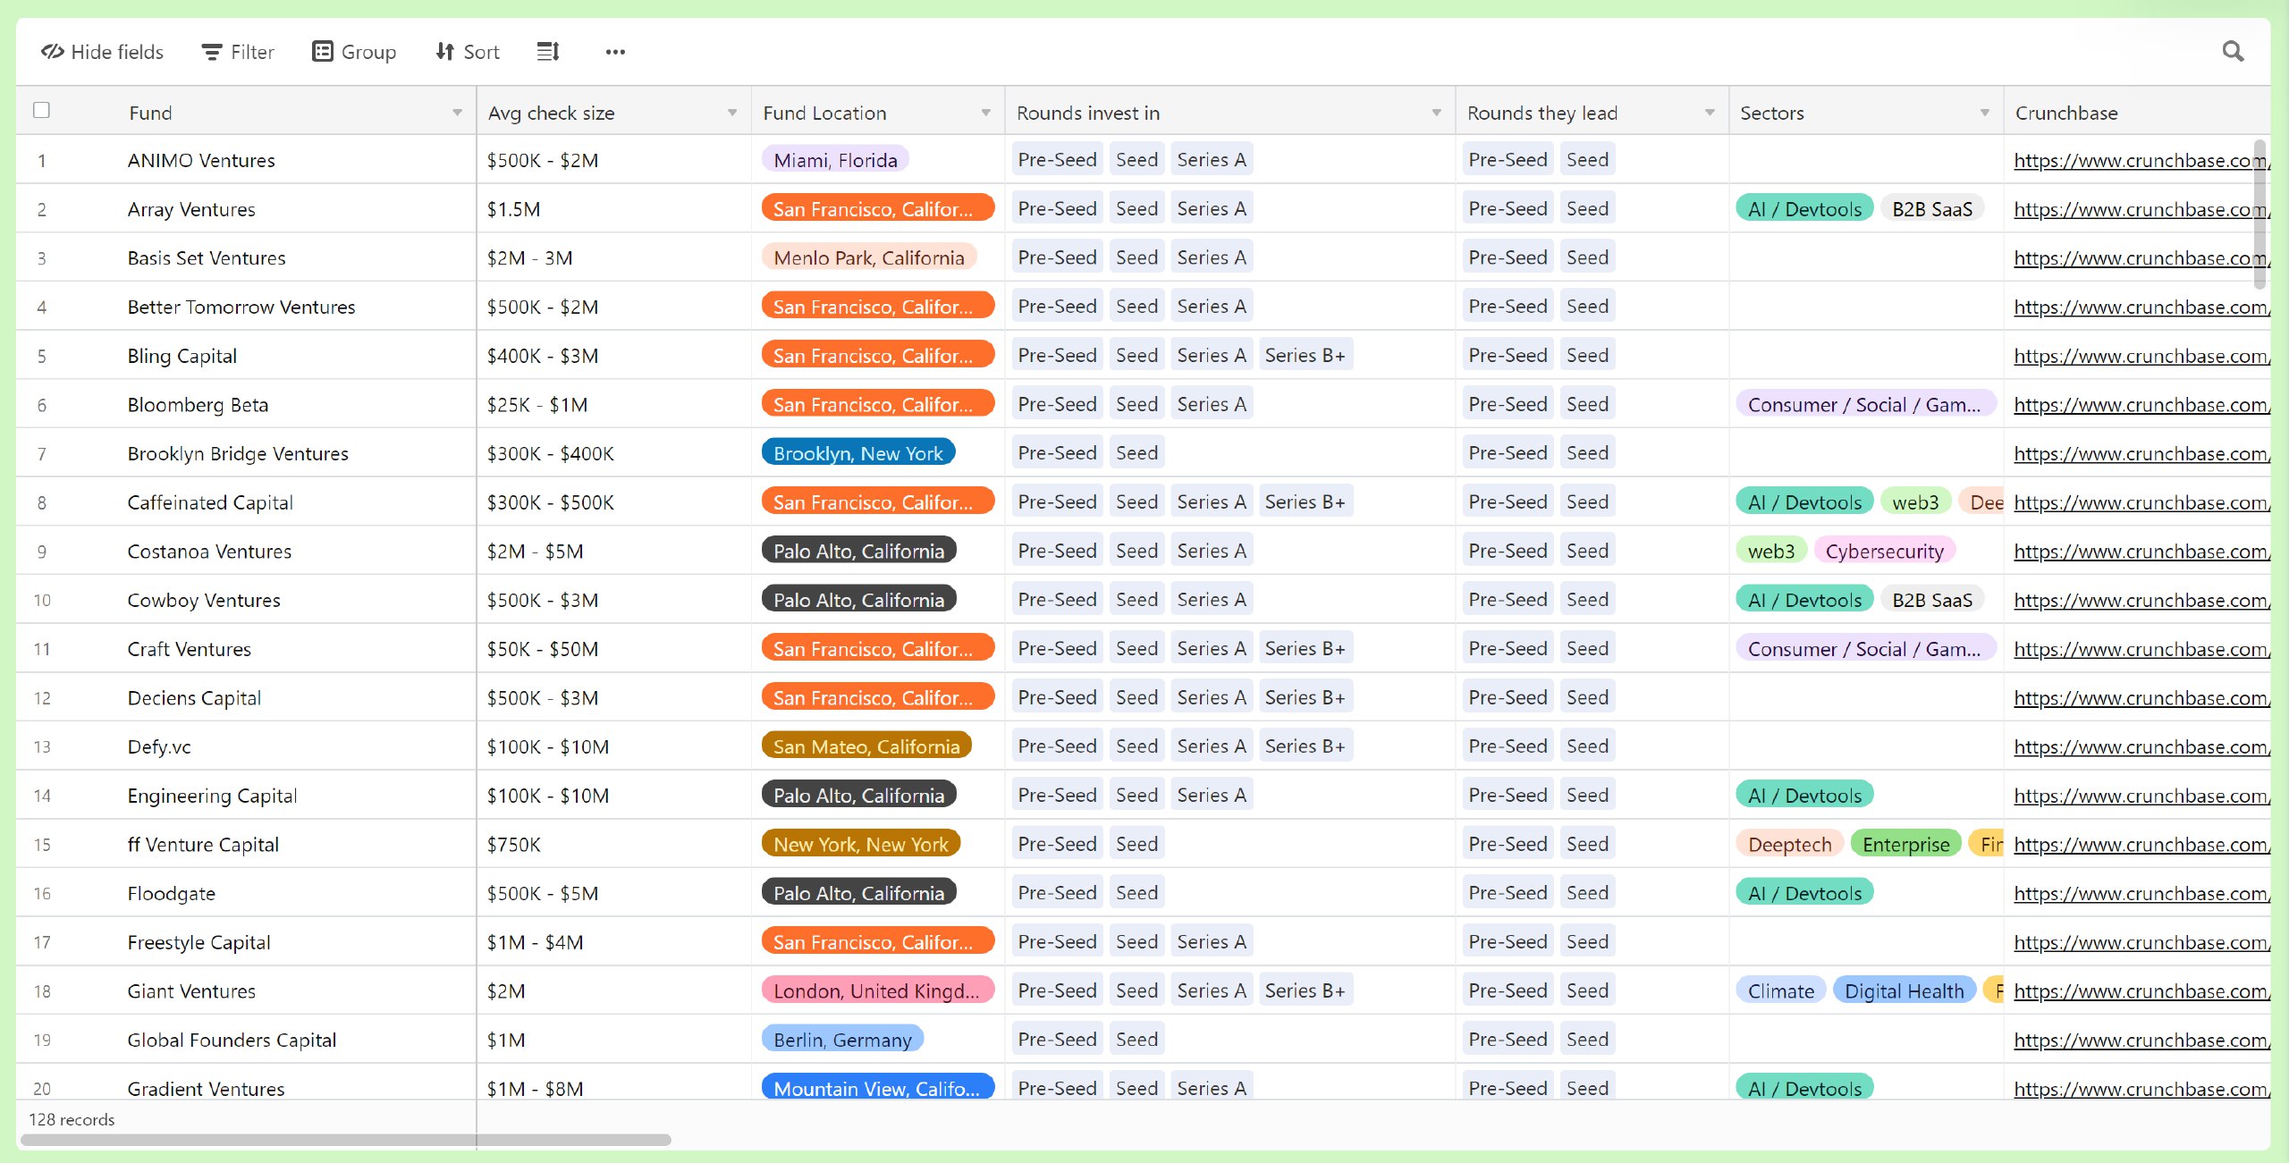Click the AI / Devtools color tag on row 2
Viewport: 2289px width, 1163px height.
coord(1805,207)
